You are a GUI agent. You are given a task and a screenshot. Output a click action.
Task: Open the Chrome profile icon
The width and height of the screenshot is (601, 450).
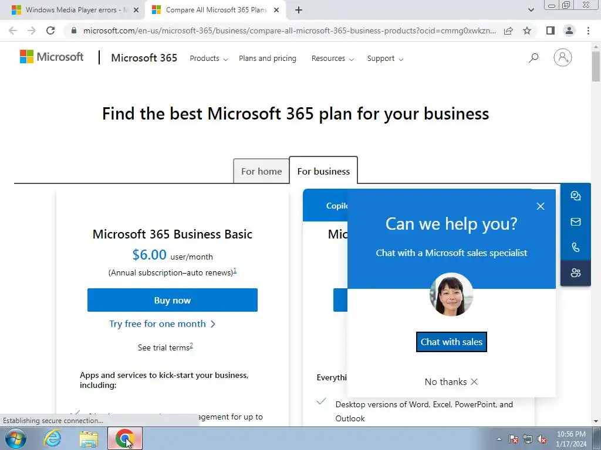point(569,30)
